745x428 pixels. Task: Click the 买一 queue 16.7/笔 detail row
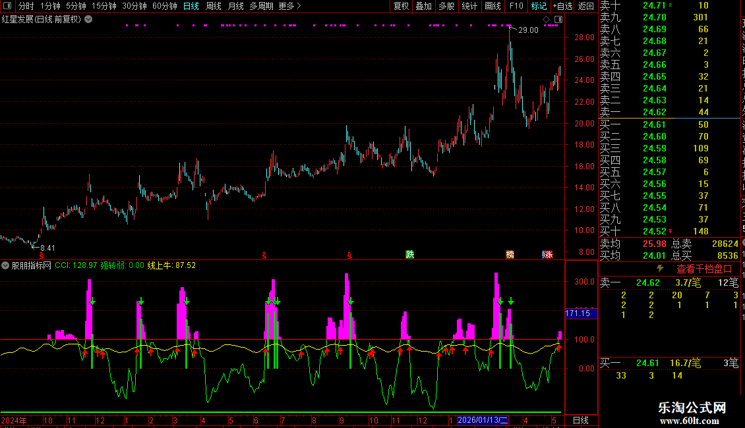point(669,363)
